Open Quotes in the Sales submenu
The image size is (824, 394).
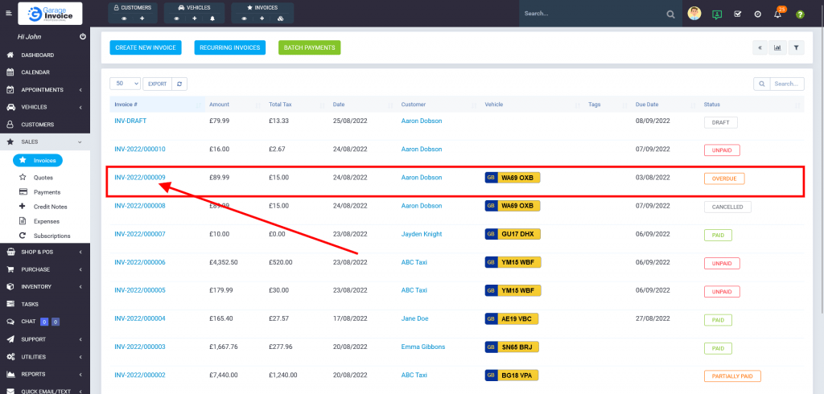coord(43,178)
